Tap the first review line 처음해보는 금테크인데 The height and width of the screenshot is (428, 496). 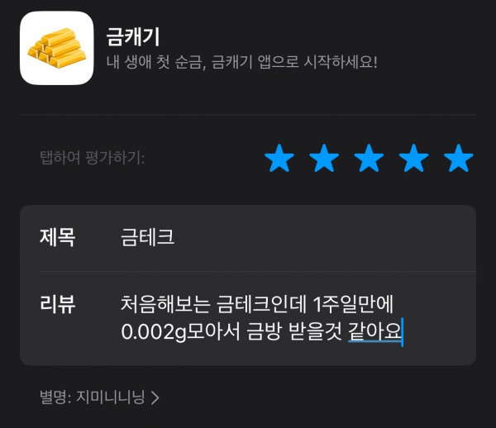pyautogui.click(x=213, y=304)
